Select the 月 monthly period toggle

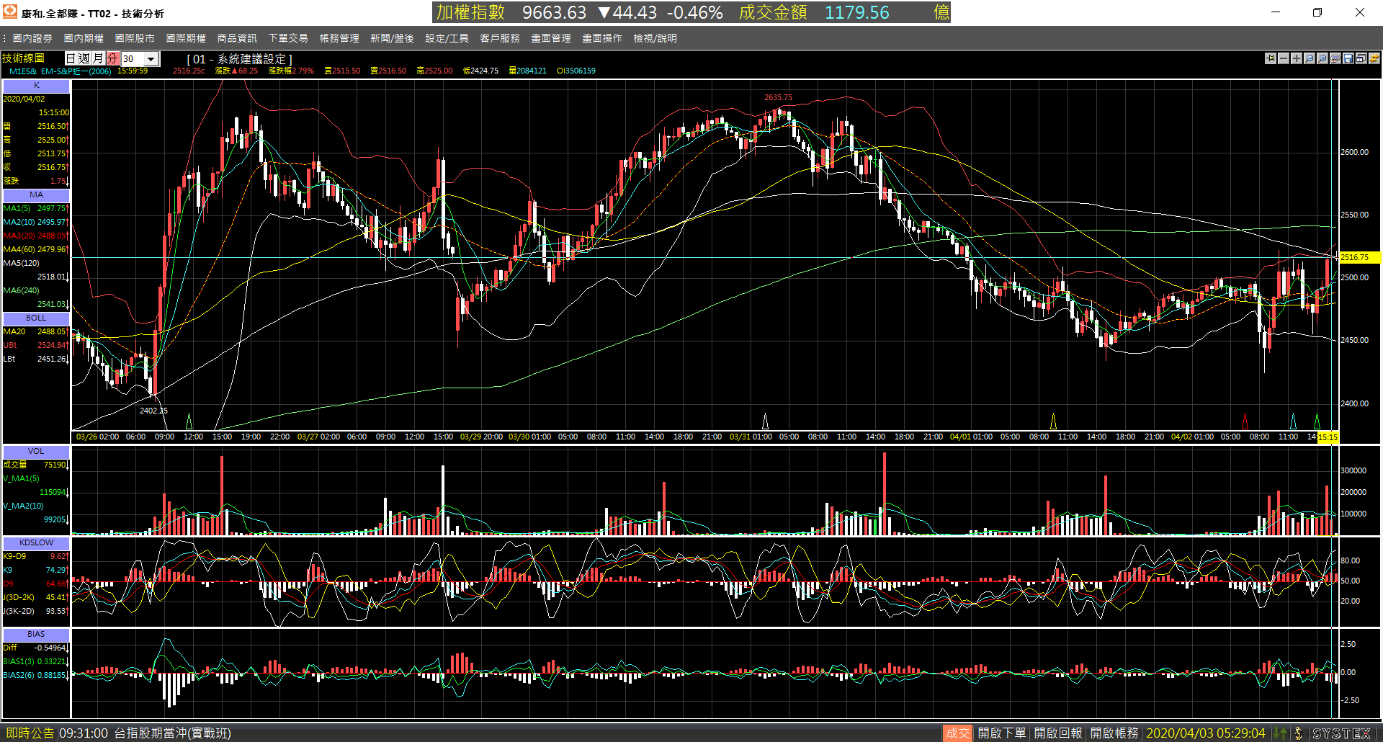tap(99, 58)
